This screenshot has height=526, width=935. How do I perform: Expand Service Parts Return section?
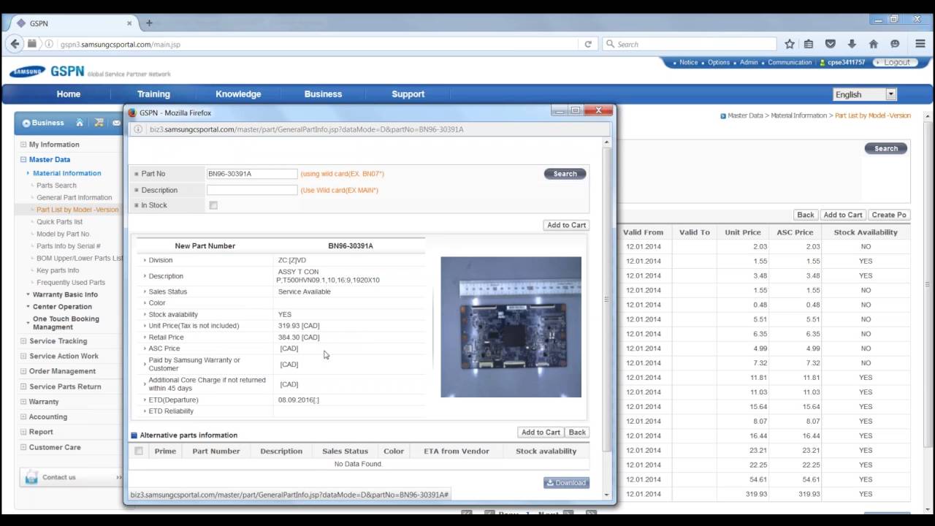[x=23, y=386]
